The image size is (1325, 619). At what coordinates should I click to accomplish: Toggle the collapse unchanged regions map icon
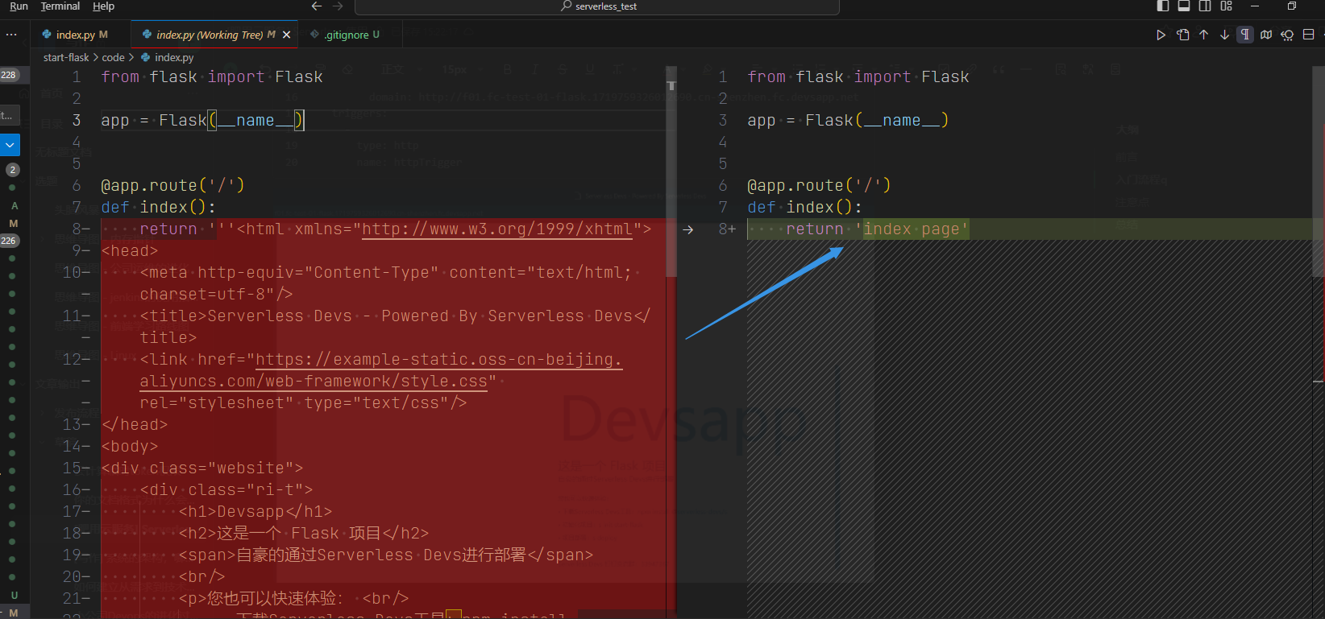pyautogui.click(x=1266, y=35)
